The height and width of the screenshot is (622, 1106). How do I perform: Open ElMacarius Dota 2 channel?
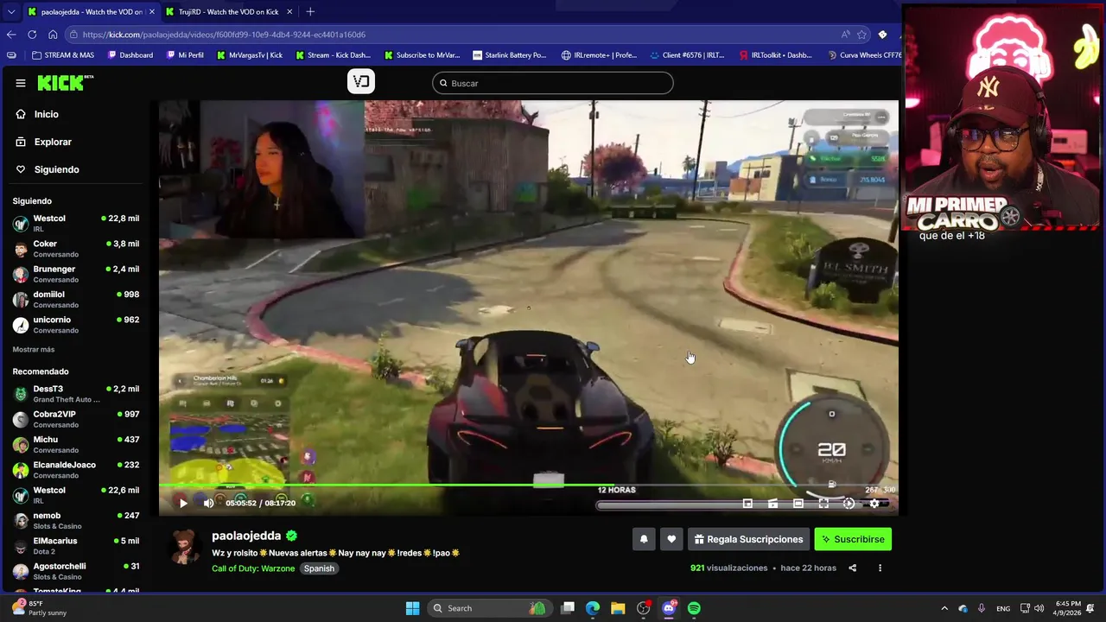click(78, 546)
